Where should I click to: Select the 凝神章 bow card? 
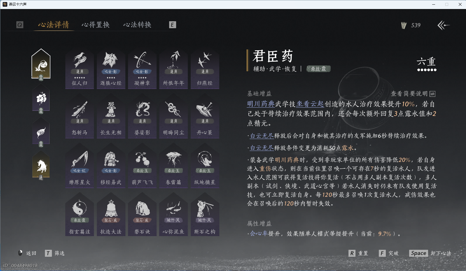(x=142, y=69)
